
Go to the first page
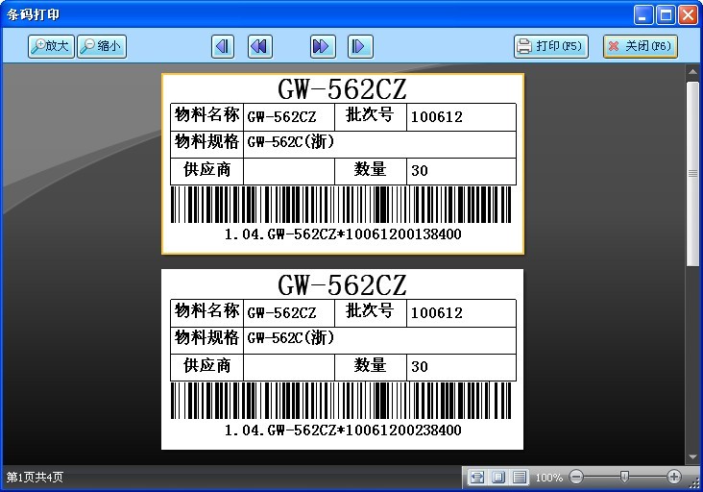(223, 46)
